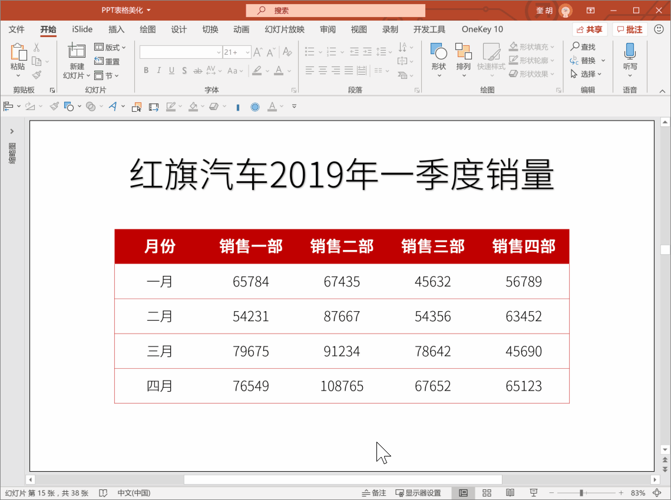Screen dimensions: 671x500
Task: Click the smiley feedback icon
Action: point(659,29)
